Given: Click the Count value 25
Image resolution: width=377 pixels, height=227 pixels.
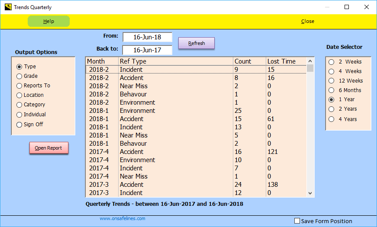Looking at the screenshot, I should click(238, 111).
